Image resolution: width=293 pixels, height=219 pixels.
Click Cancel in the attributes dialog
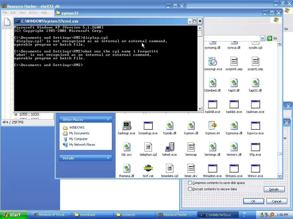276,201
